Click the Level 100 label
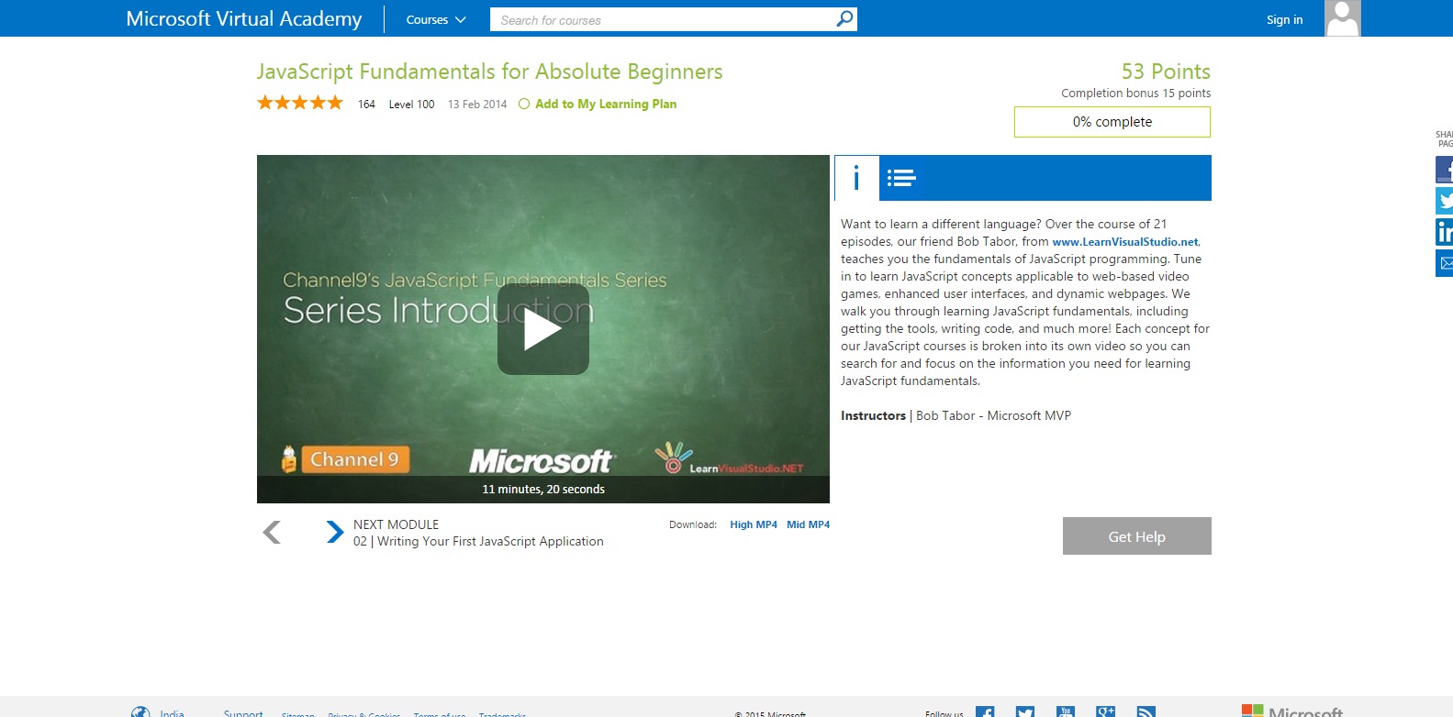The image size is (1453, 717). [x=411, y=105]
